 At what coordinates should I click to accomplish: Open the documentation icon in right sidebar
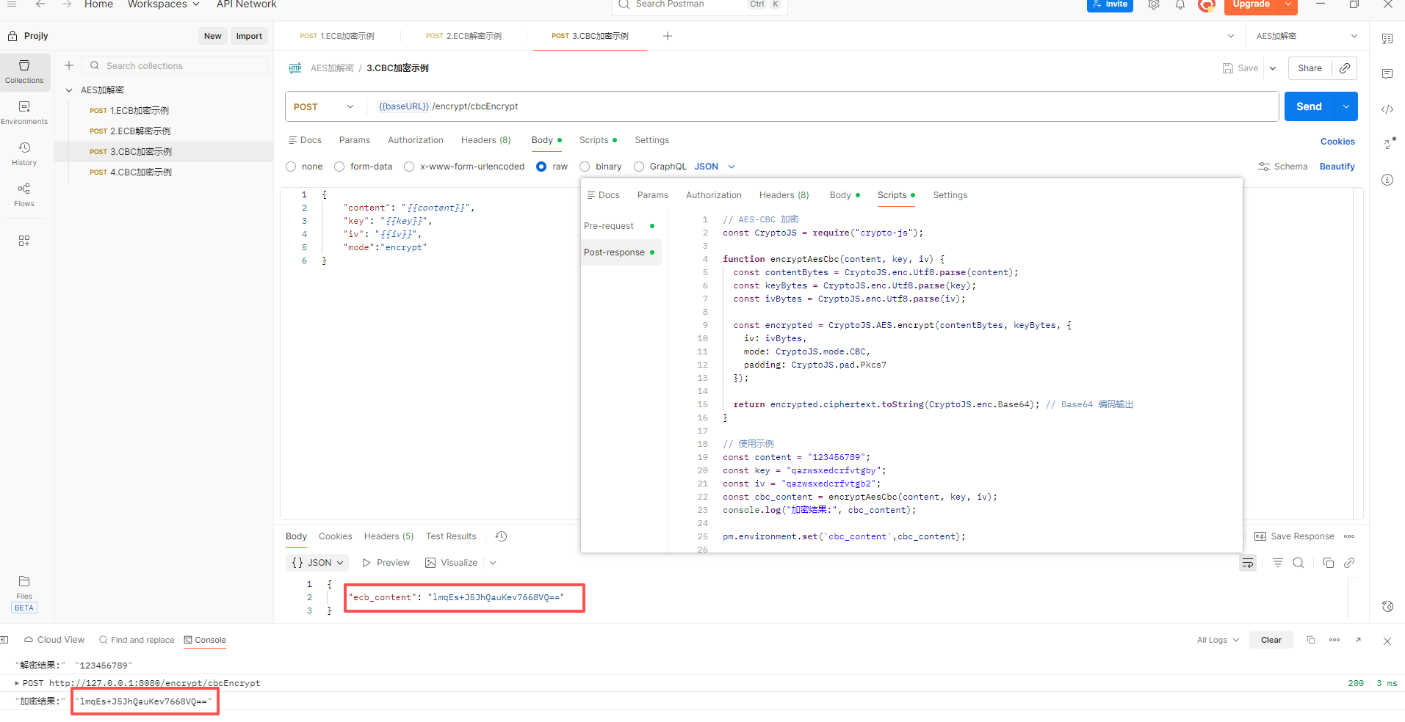click(x=1387, y=39)
